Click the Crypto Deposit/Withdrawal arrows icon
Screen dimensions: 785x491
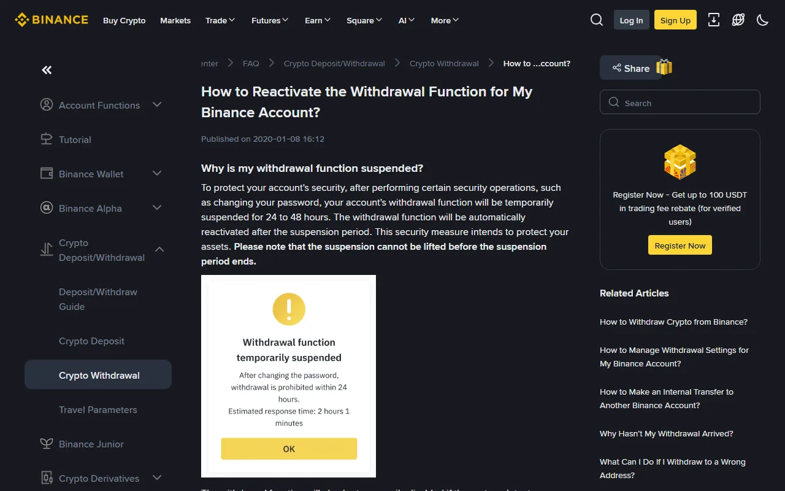pyautogui.click(x=47, y=249)
